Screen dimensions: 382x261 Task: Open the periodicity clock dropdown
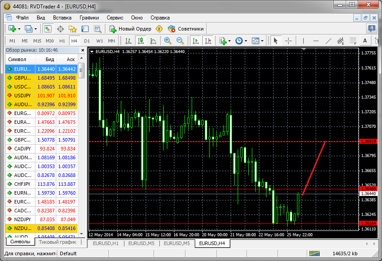246,41
